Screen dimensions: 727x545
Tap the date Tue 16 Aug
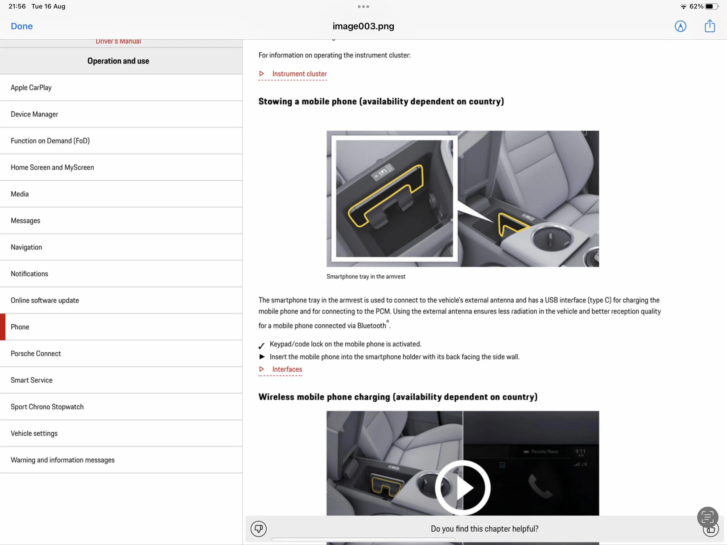(x=48, y=7)
